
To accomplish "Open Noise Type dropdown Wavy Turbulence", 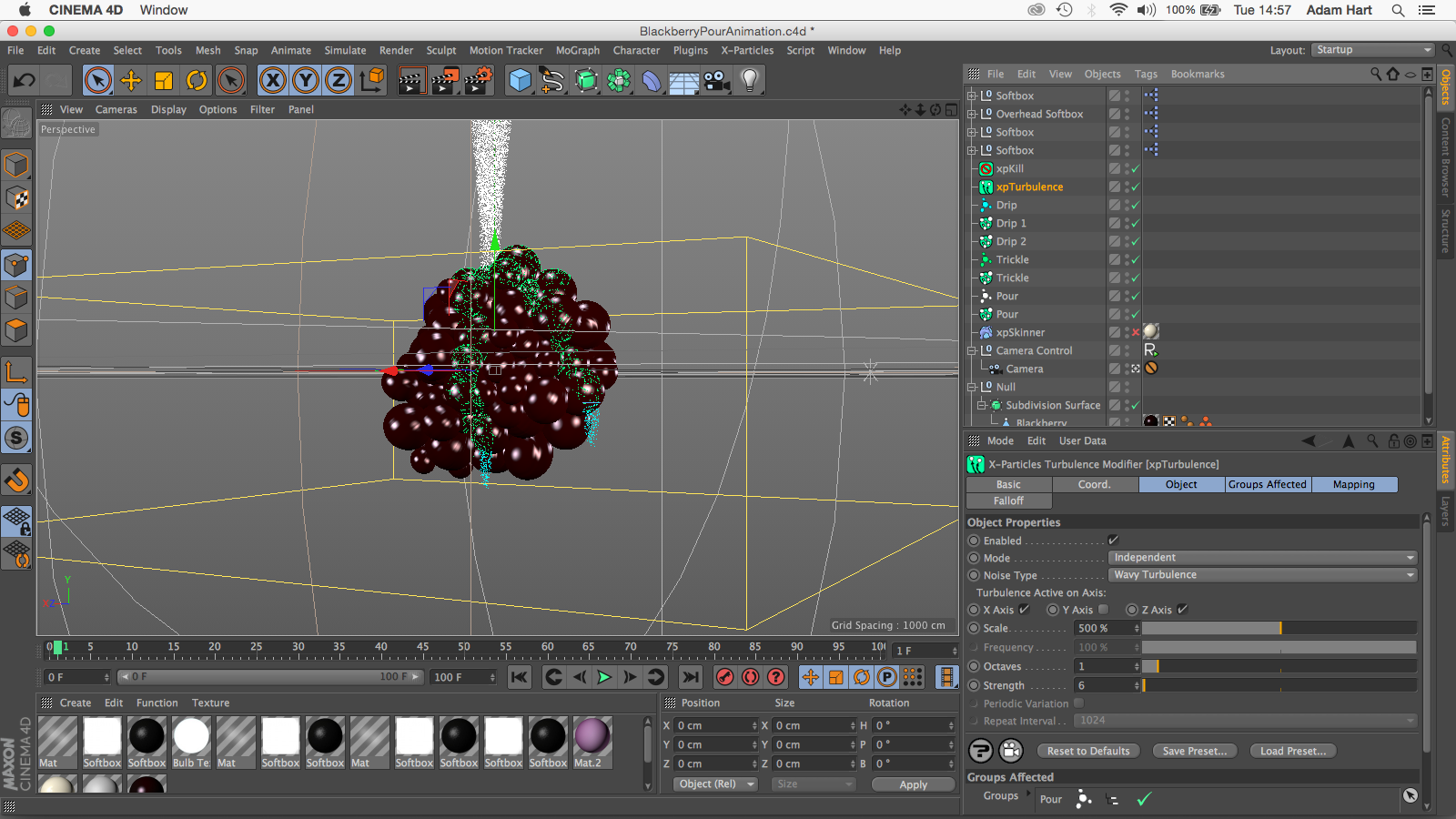I will (1263, 575).
